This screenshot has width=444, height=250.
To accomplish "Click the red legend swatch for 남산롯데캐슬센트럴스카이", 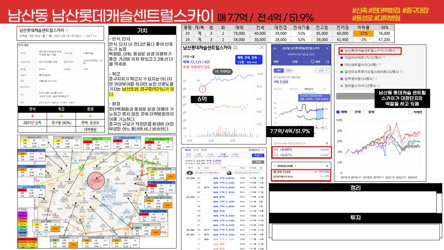I will pyautogui.click(x=341, y=51).
